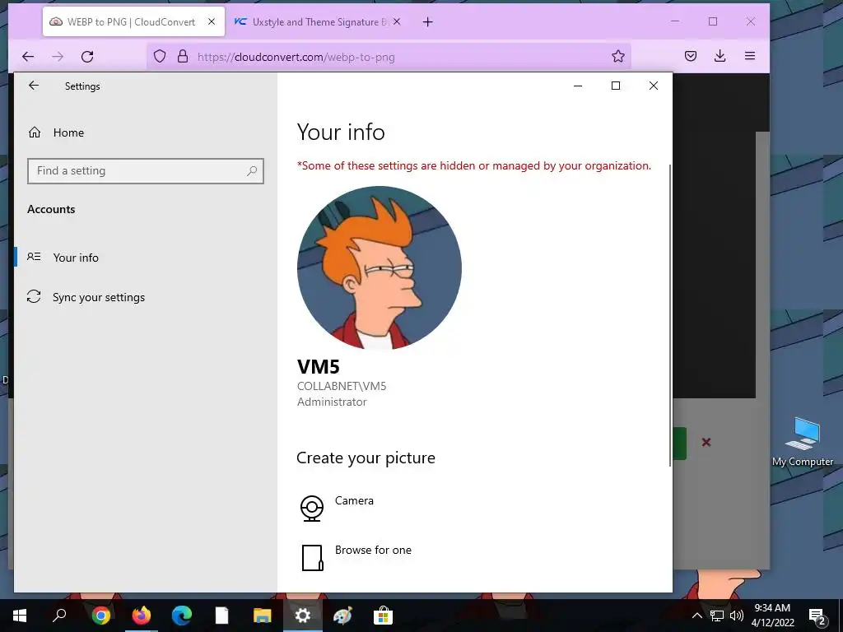Click the Your info person icon
This screenshot has height=632, width=843.
[34, 257]
